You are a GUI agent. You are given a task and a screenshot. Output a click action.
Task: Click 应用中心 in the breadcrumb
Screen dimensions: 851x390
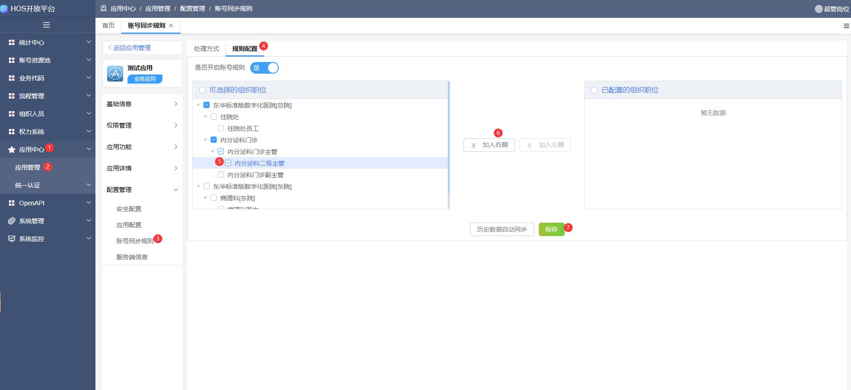pyautogui.click(x=123, y=8)
